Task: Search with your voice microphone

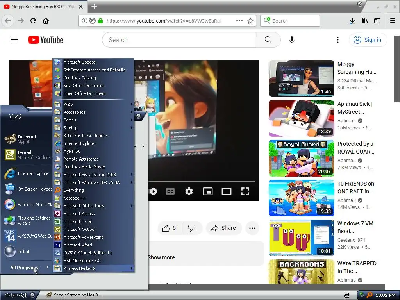Action: 291,40
